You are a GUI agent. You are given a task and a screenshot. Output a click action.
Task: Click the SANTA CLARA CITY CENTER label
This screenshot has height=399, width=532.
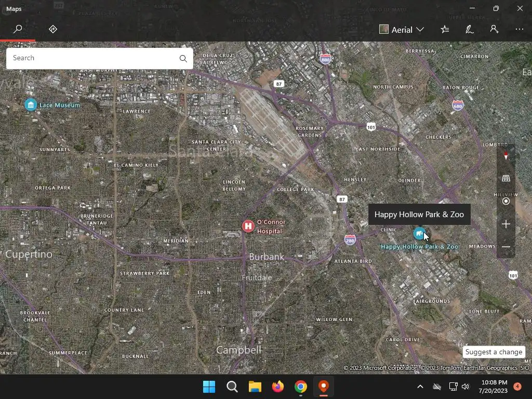click(217, 145)
